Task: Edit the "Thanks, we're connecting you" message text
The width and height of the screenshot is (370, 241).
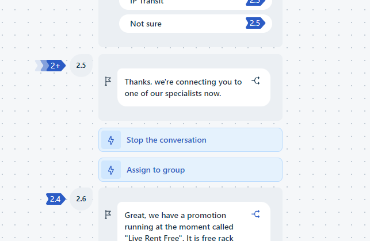Action: click(x=184, y=88)
